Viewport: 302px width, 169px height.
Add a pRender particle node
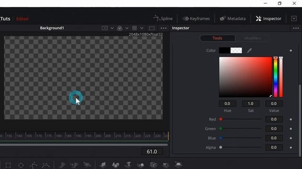coord(87,165)
